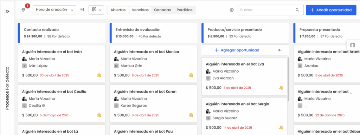
Task: Click the wave icon on Monica card
Action: (x=191, y=75)
